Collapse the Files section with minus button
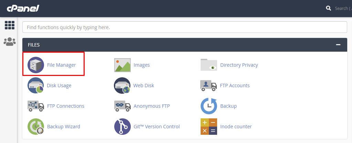The image size is (352, 143). (338, 45)
